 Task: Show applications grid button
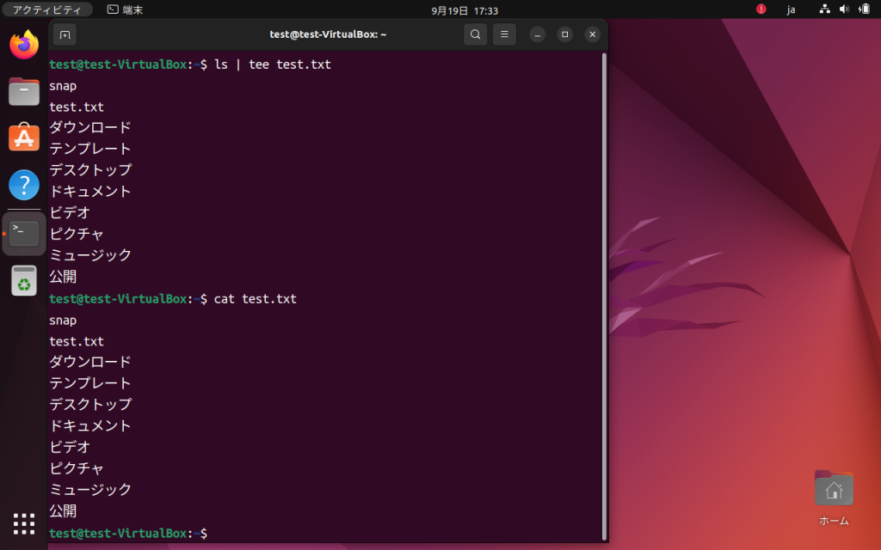24,523
